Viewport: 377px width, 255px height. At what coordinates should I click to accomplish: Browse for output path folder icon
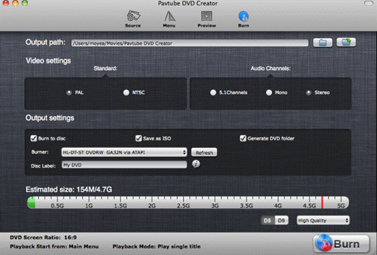pyautogui.click(x=322, y=43)
